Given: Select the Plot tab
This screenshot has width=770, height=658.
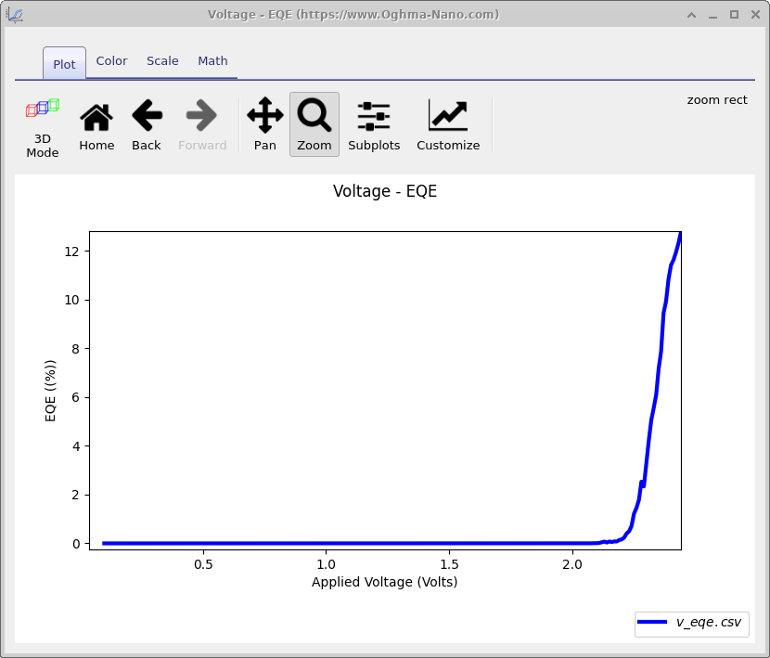Looking at the screenshot, I should (64, 64).
